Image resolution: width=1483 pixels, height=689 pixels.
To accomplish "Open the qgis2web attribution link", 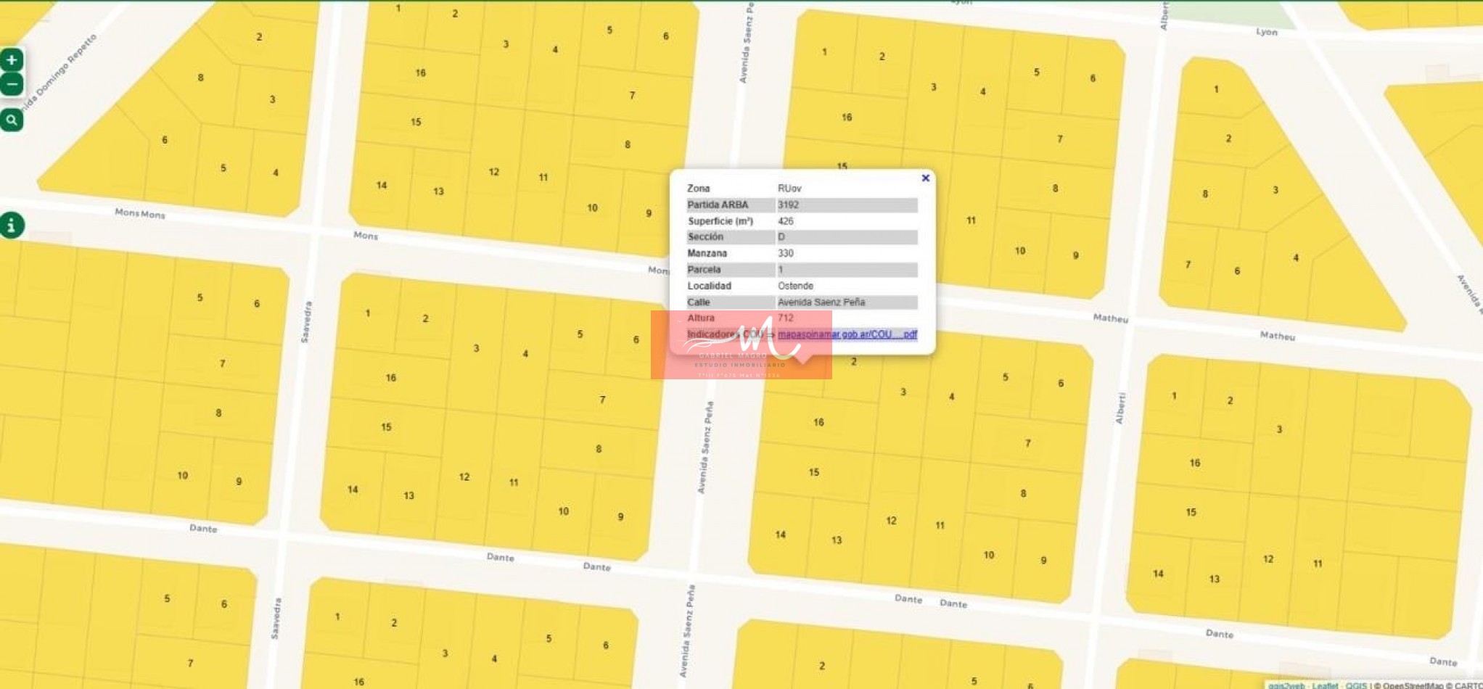I will click(x=1286, y=685).
